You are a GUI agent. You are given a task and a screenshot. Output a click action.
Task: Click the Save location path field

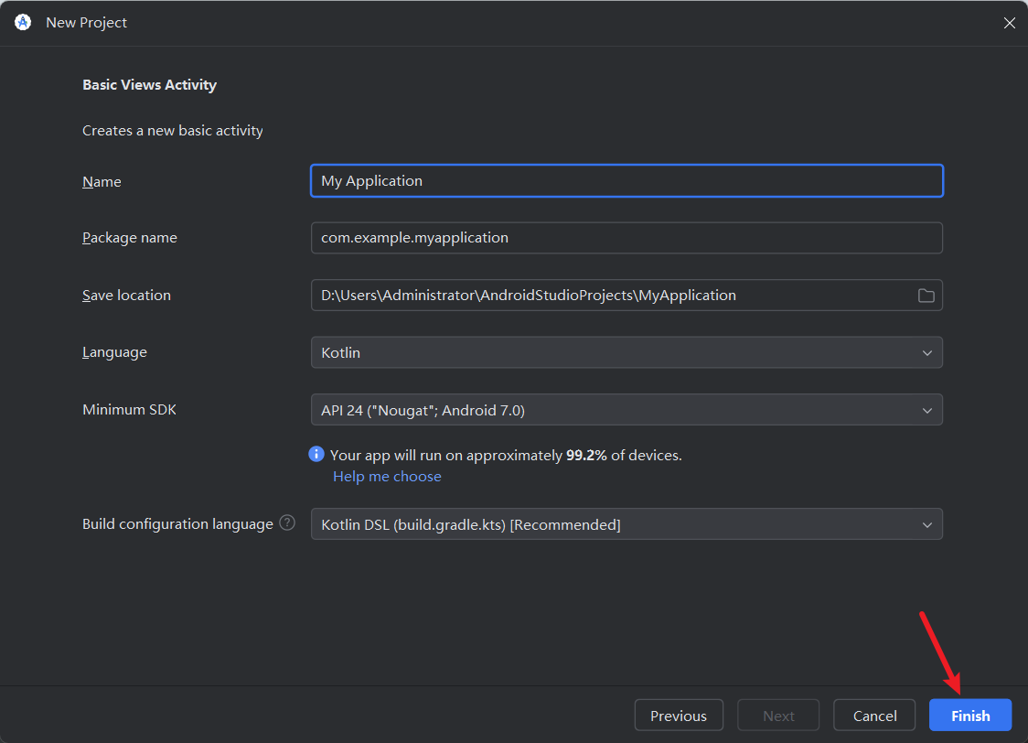pyautogui.click(x=613, y=296)
